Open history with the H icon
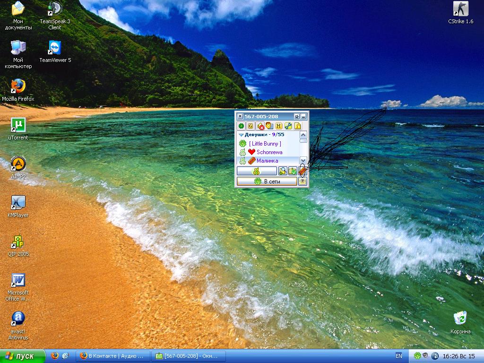This screenshot has height=363, width=484. click(x=278, y=126)
